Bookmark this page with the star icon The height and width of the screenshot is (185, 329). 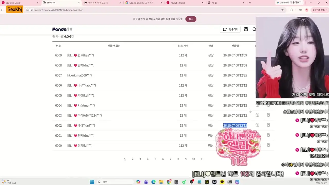282,10
